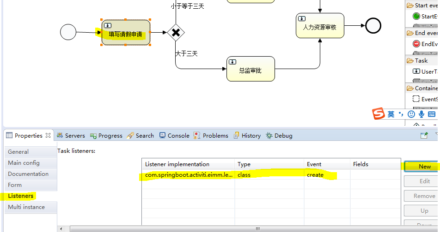The image size is (440, 232).
Task: Open the Listeners properties section
Action: 31,196
